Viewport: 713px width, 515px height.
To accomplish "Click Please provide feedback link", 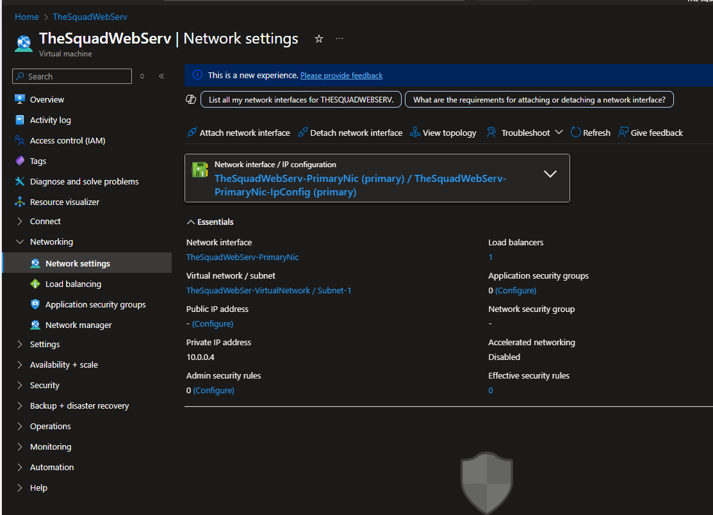I will point(341,76).
